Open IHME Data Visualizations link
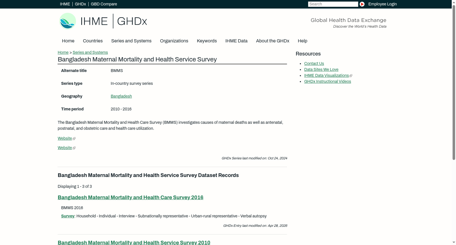The image size is (456, 245). [x=326, y=75]
